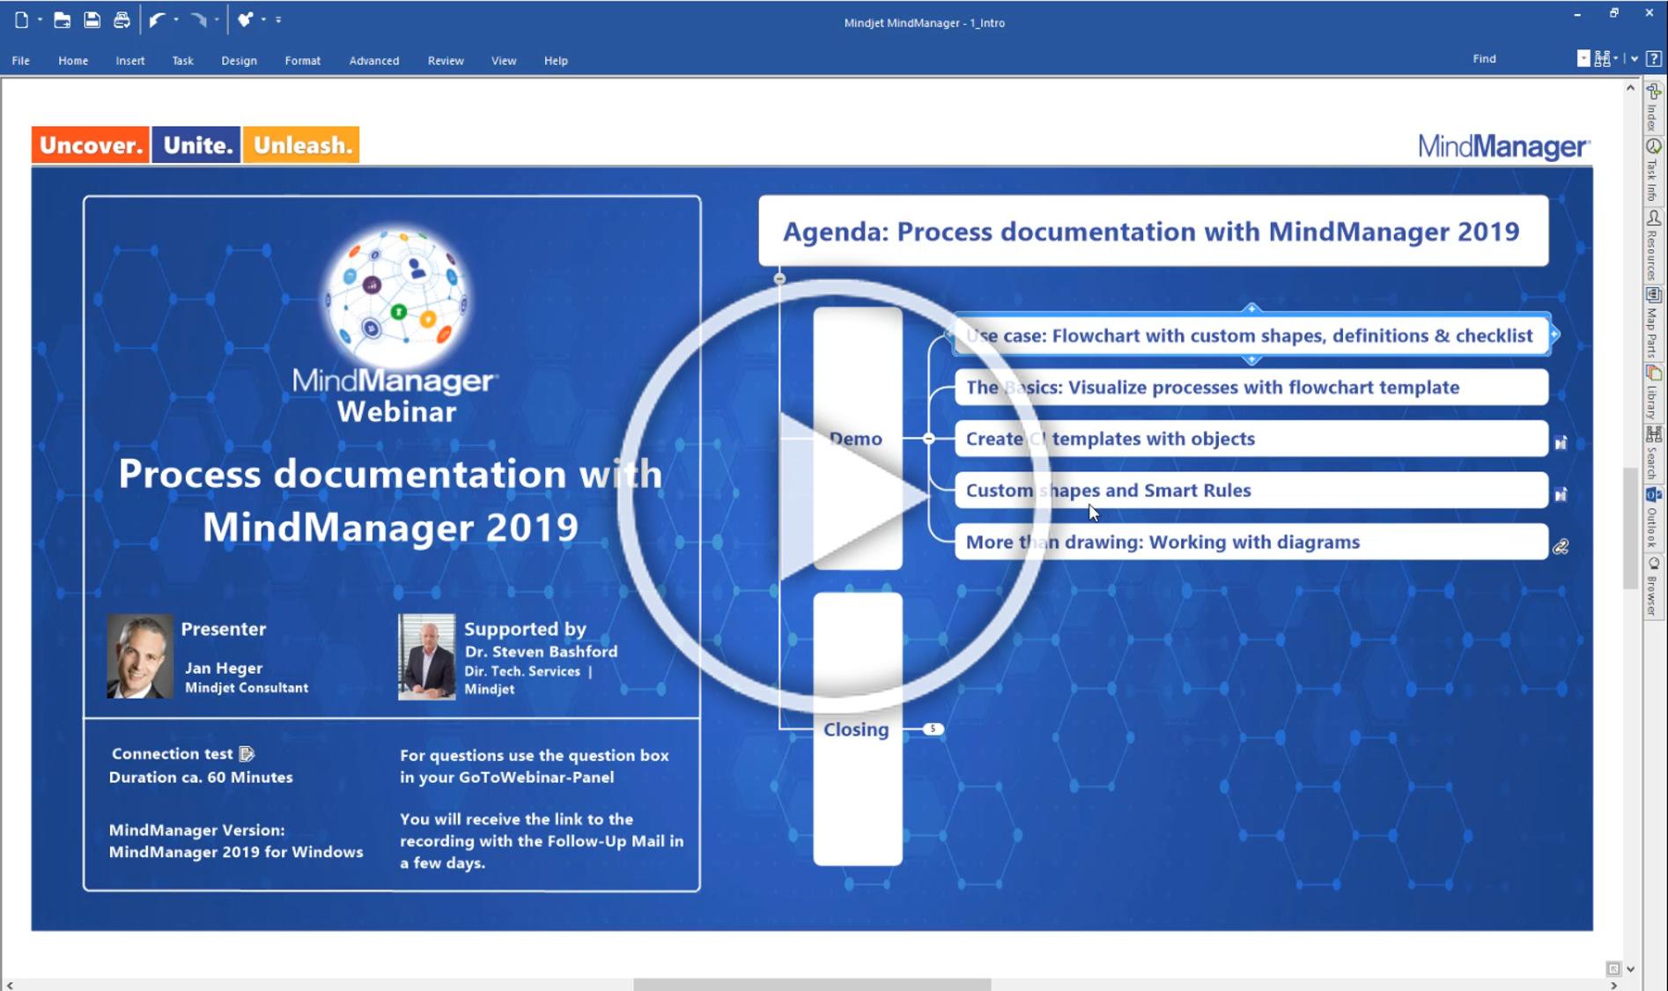Click the New document icon

coord(21,19)
